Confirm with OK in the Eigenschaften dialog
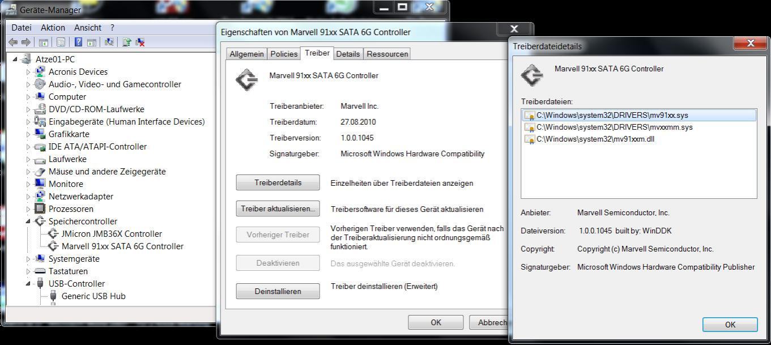Screen dimensions: 771x345 [x=436, y=322]
